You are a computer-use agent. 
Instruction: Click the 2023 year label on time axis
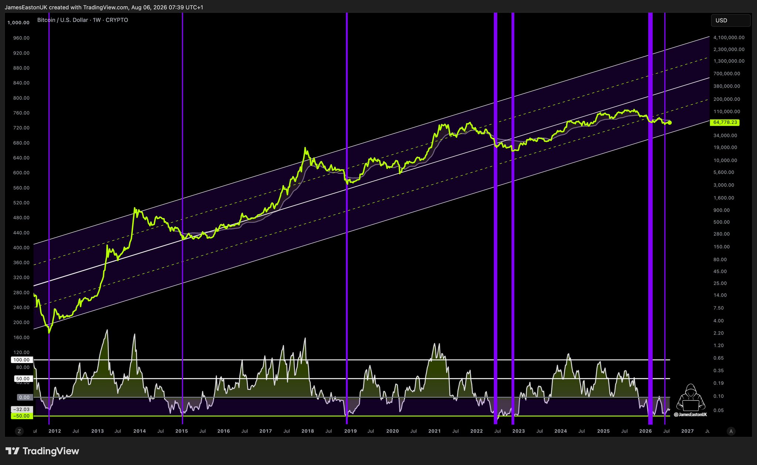click(x=519, y=431)
